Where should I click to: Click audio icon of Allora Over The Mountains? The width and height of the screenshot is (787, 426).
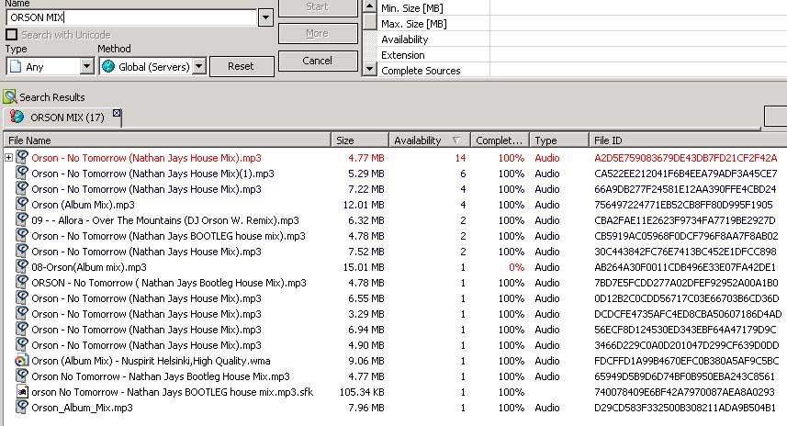(x=22, y=219)
